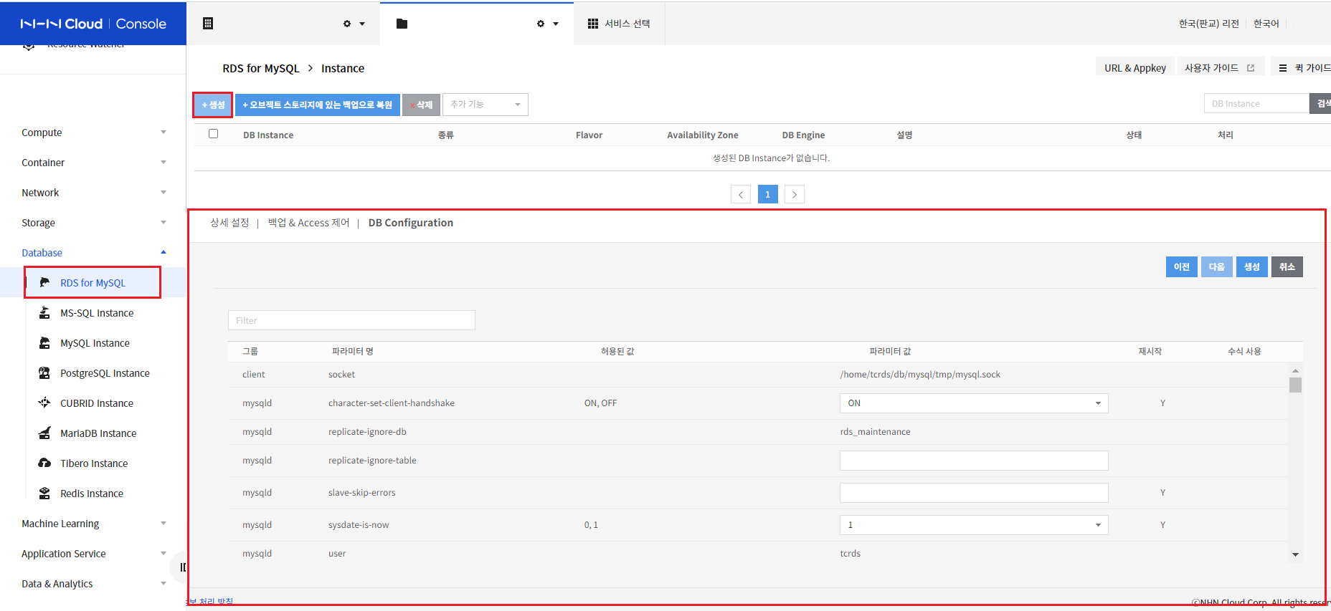
Task: Click parameter list scroll down arrow
Action: 1295,554
